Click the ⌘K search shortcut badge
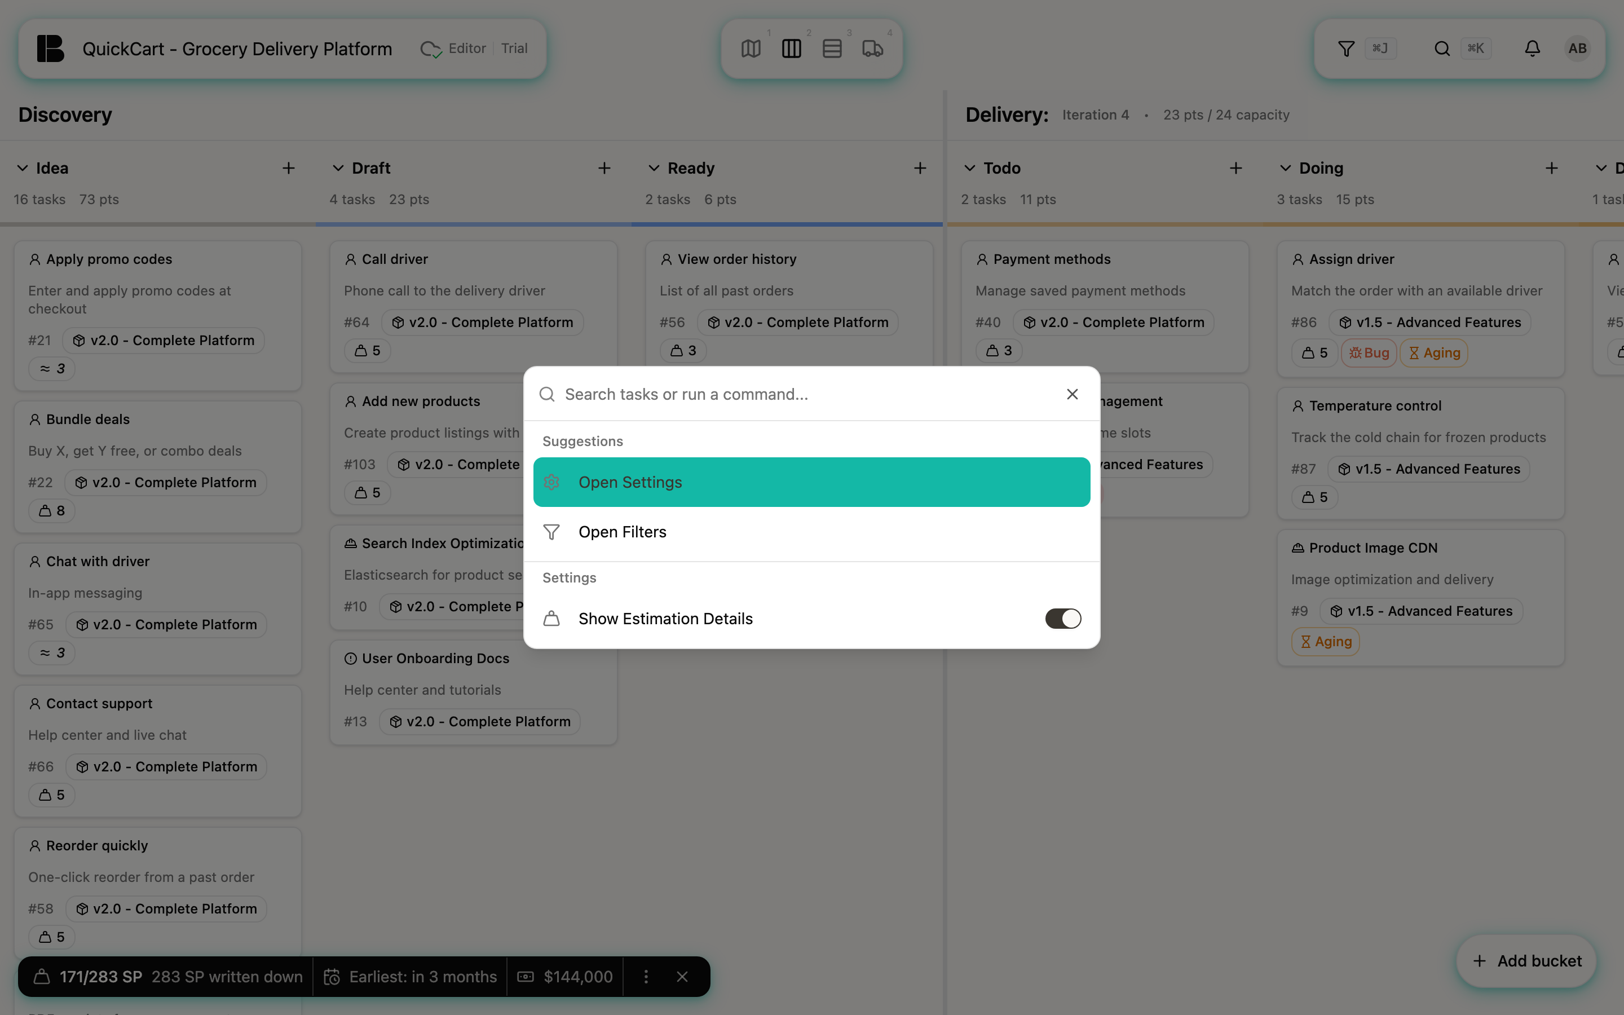Viewport: 1624px width, 1015px height. click(1476, 48)
